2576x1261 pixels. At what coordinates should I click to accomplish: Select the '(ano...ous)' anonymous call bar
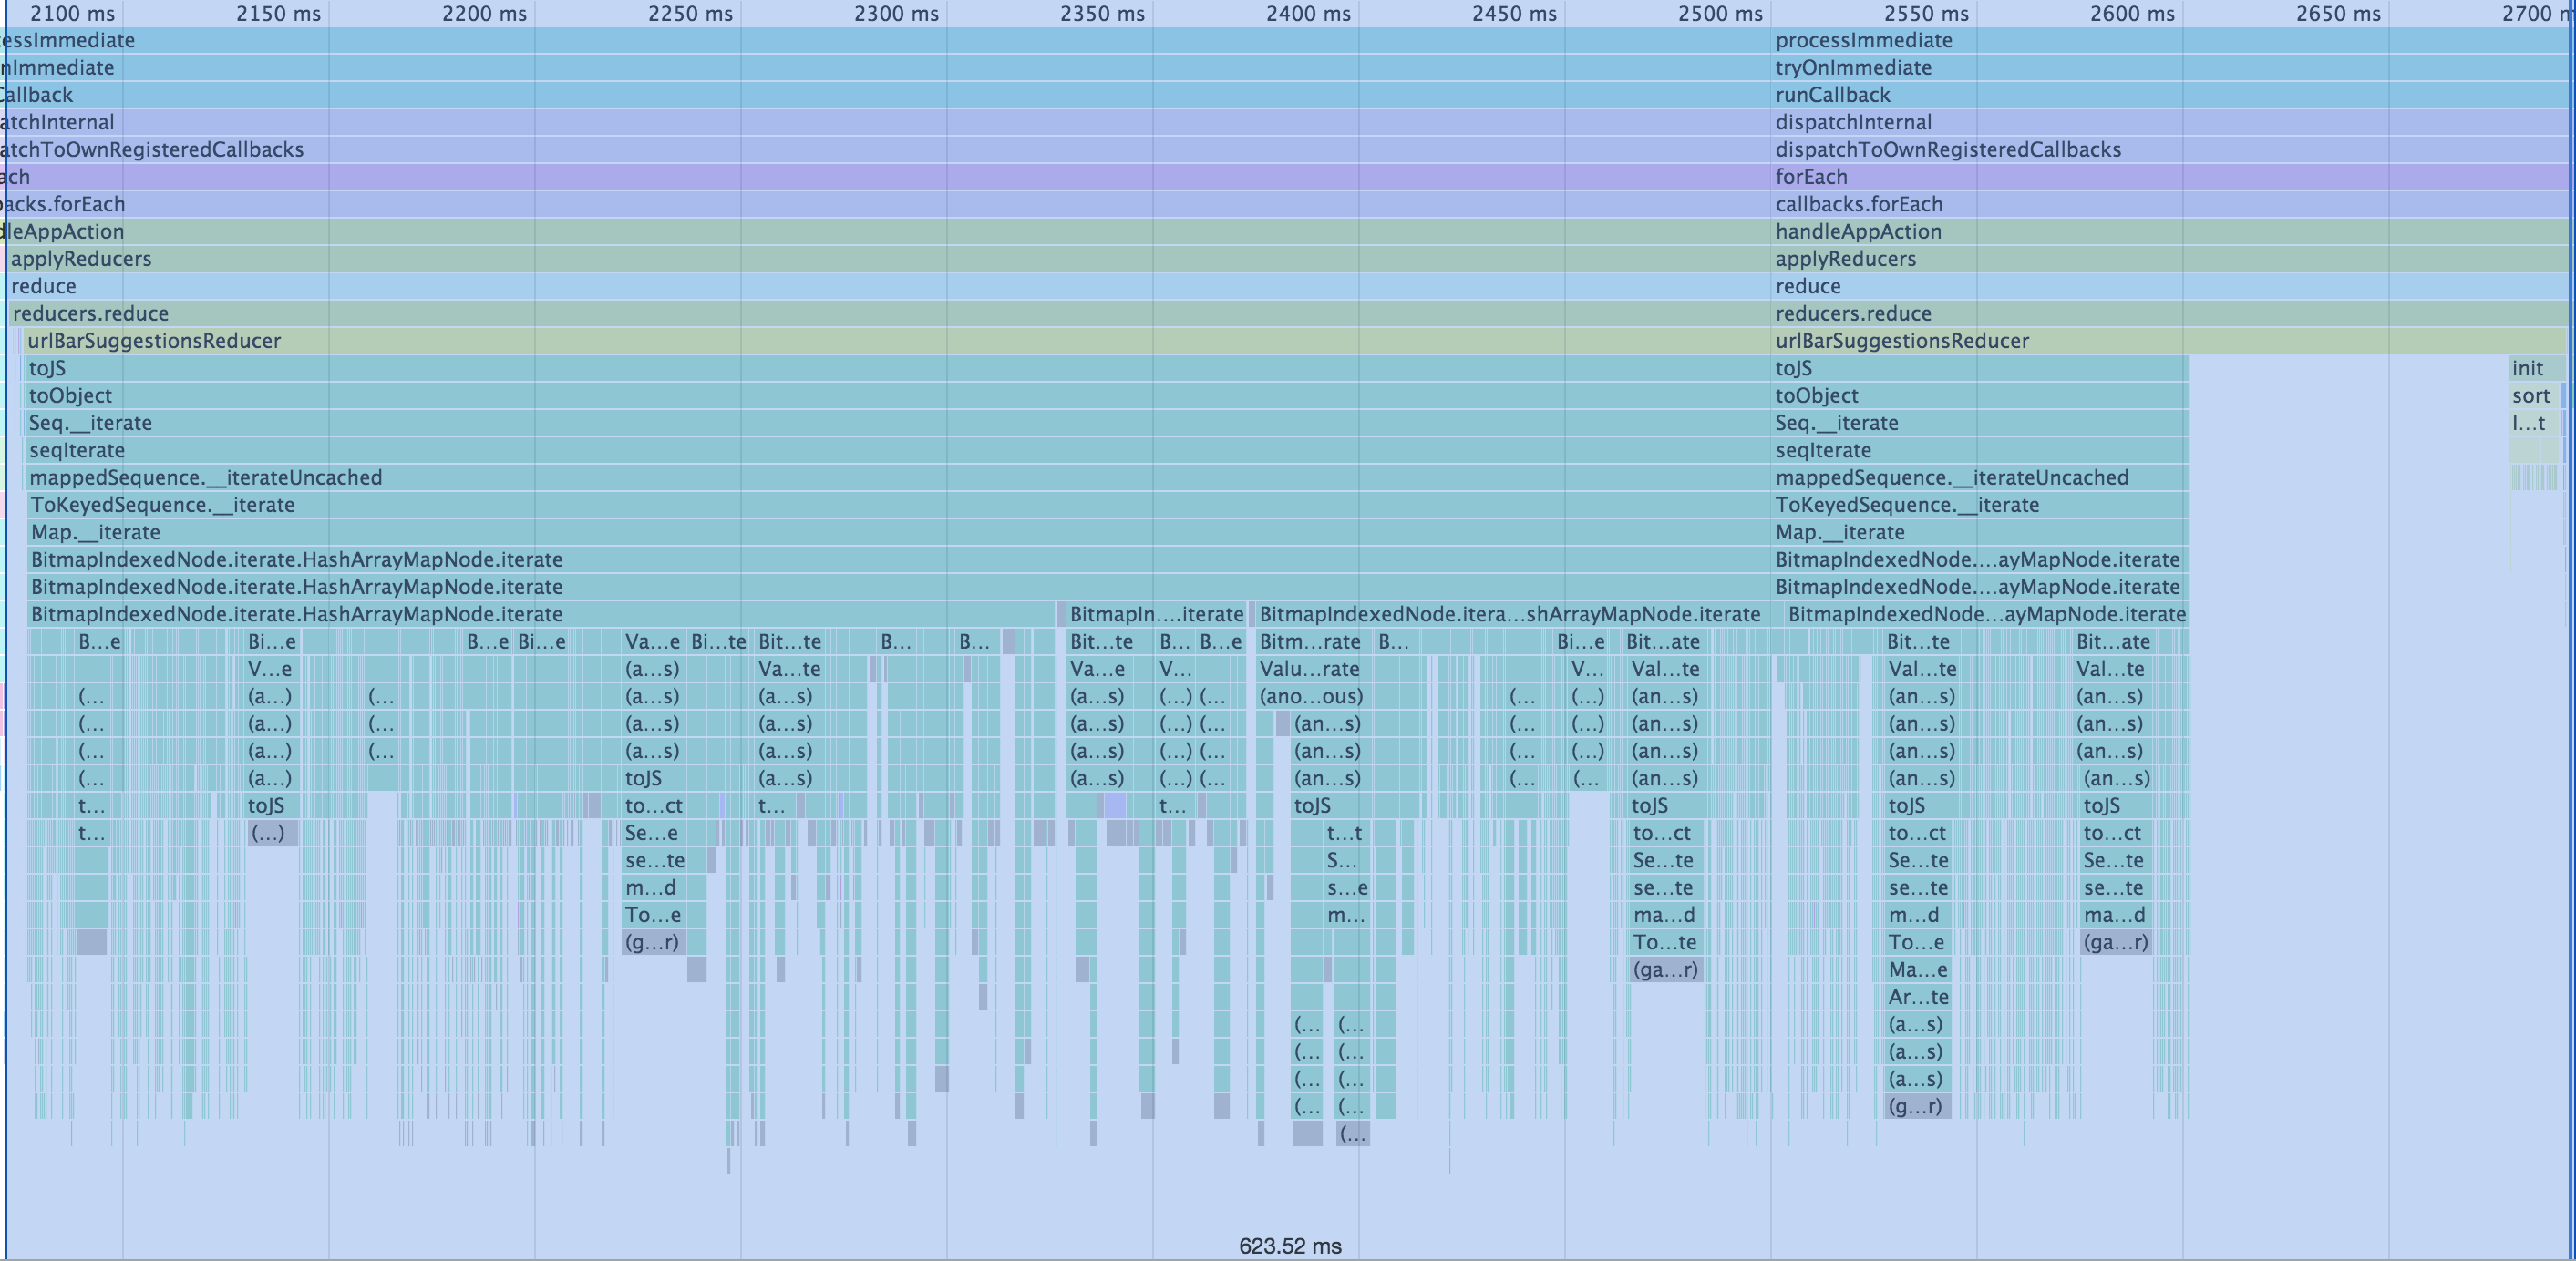coord(1311,696)
